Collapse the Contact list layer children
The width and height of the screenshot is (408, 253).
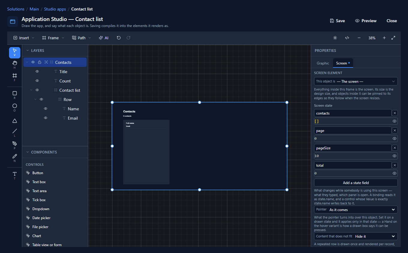31,90
